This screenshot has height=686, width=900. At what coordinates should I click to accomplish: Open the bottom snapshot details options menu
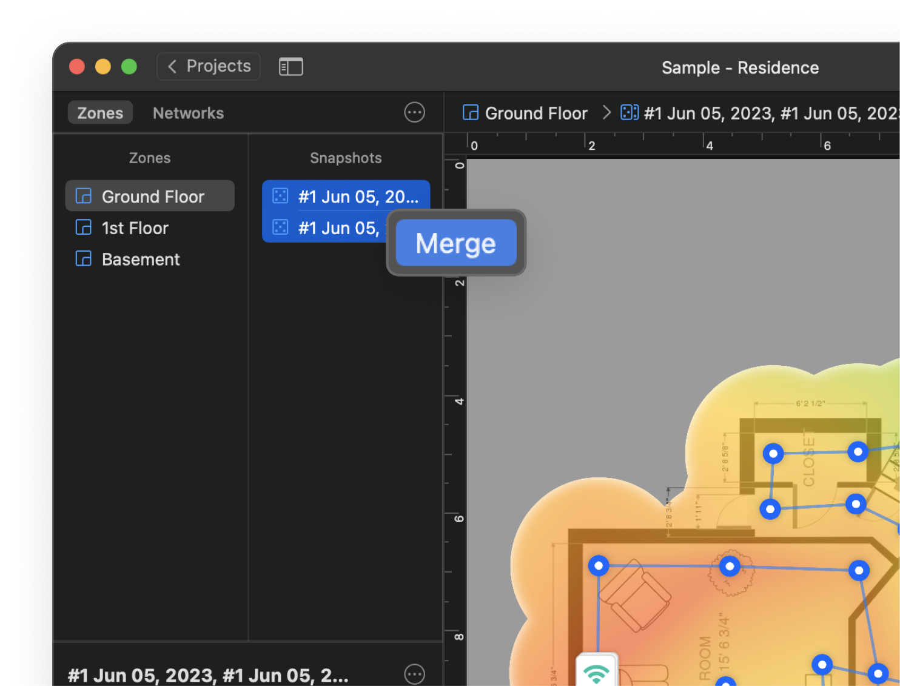pos(414,674)
